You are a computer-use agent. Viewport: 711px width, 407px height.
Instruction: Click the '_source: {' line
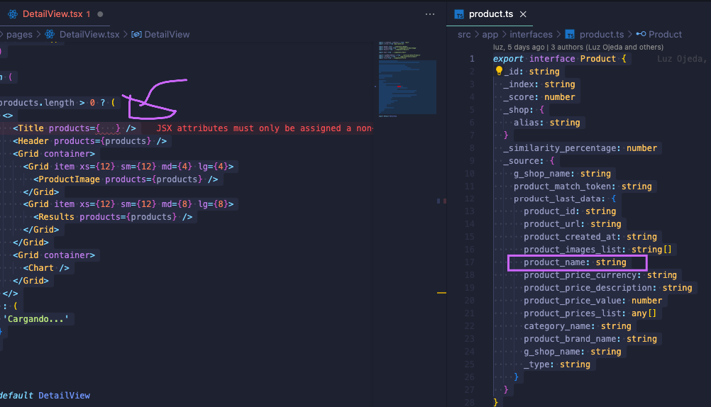529,160
